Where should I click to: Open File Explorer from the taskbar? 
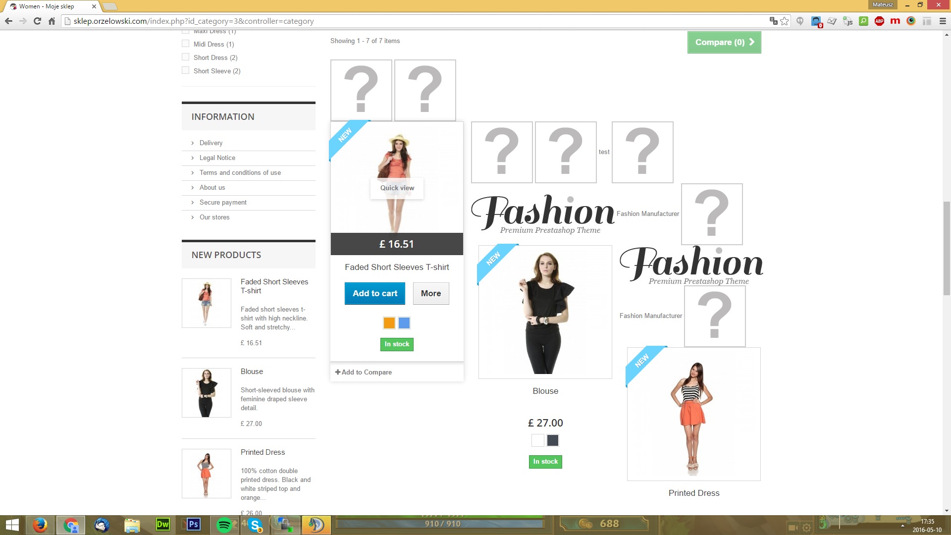132,525
